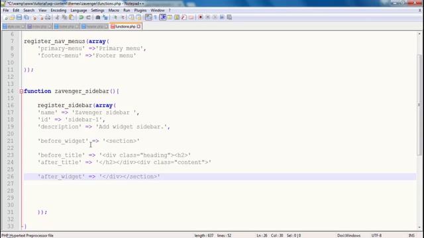Toggle the Show Indent Guide icon

(x=162, y=18)
